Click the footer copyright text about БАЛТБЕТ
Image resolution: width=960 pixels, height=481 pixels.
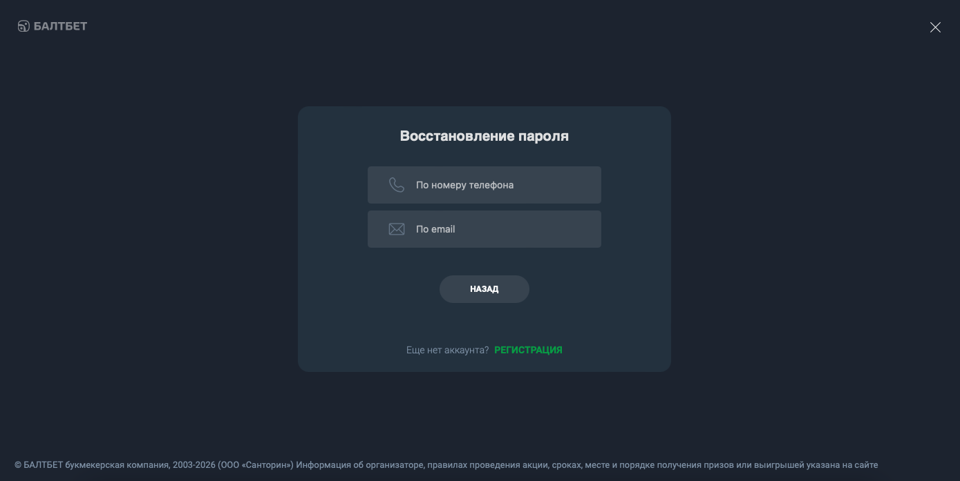pyautogui.click(x=447, y=465)
